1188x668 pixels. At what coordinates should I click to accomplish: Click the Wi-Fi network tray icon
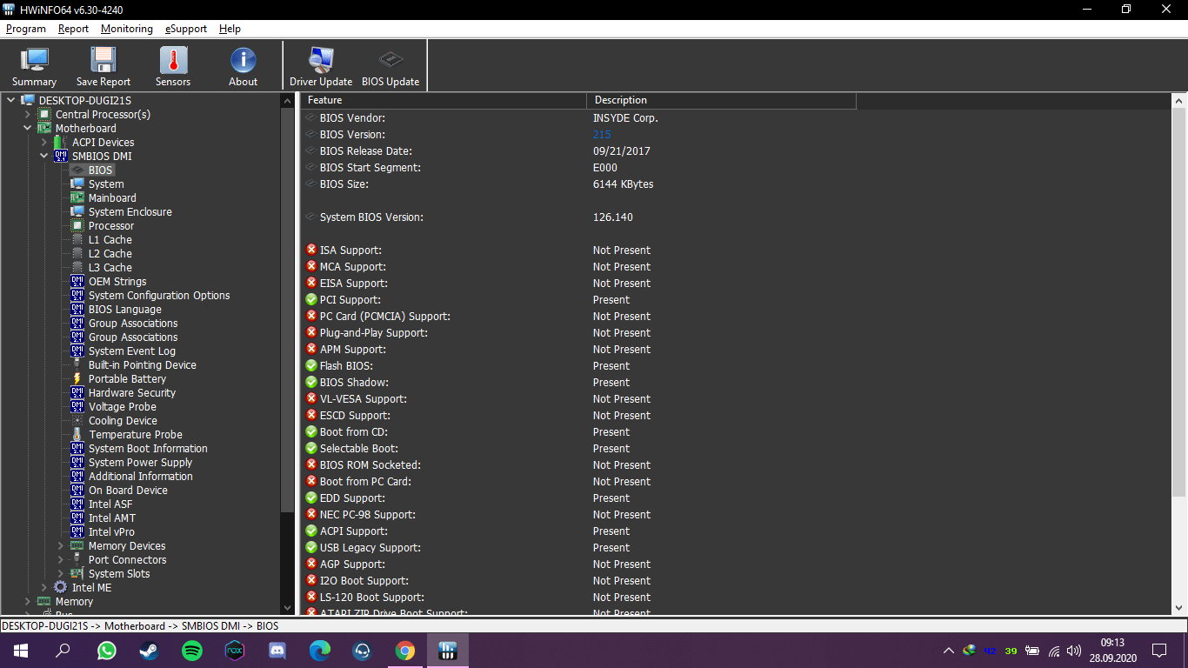pyautogui.click(x=1054, y=651)
